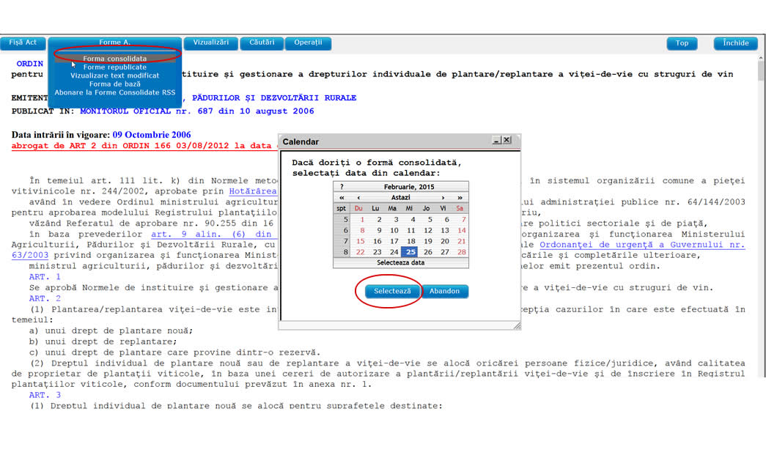
Task: Subscribe via Abonare la Forme Consolidate RSS
Action: [114, 92]
